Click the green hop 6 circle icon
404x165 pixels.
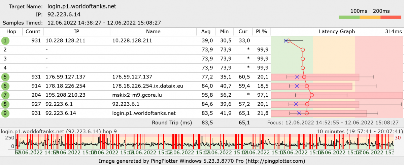(x=5, y=86)
